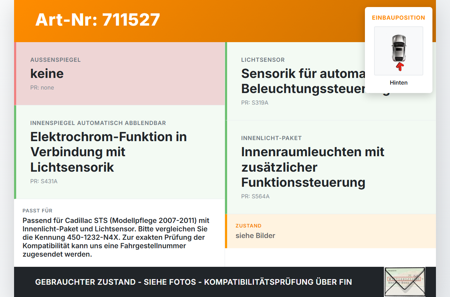The height and width of the screenshot is (297, 450).
Task: Click the 'LICHTSENSOR' category label
Action: pos(263,60)
